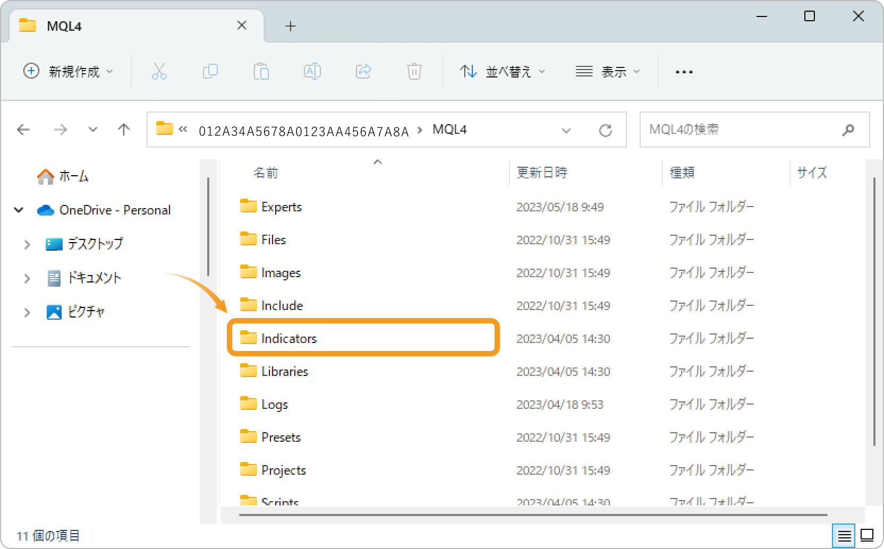This screenshot has height=549, width=884.
Task: Click the horizontal scrollbar of file list
Action: 533,514
